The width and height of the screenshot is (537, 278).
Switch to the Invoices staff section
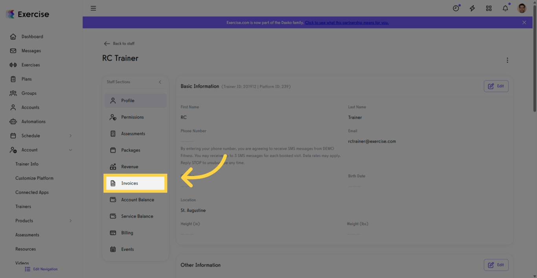pyautogui.click(x=131, y=183)
